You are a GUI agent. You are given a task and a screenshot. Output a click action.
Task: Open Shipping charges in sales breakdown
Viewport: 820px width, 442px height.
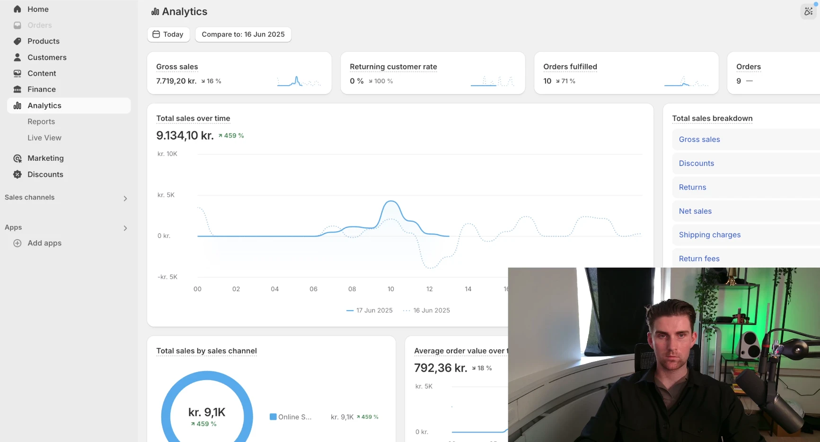point(710,235)
